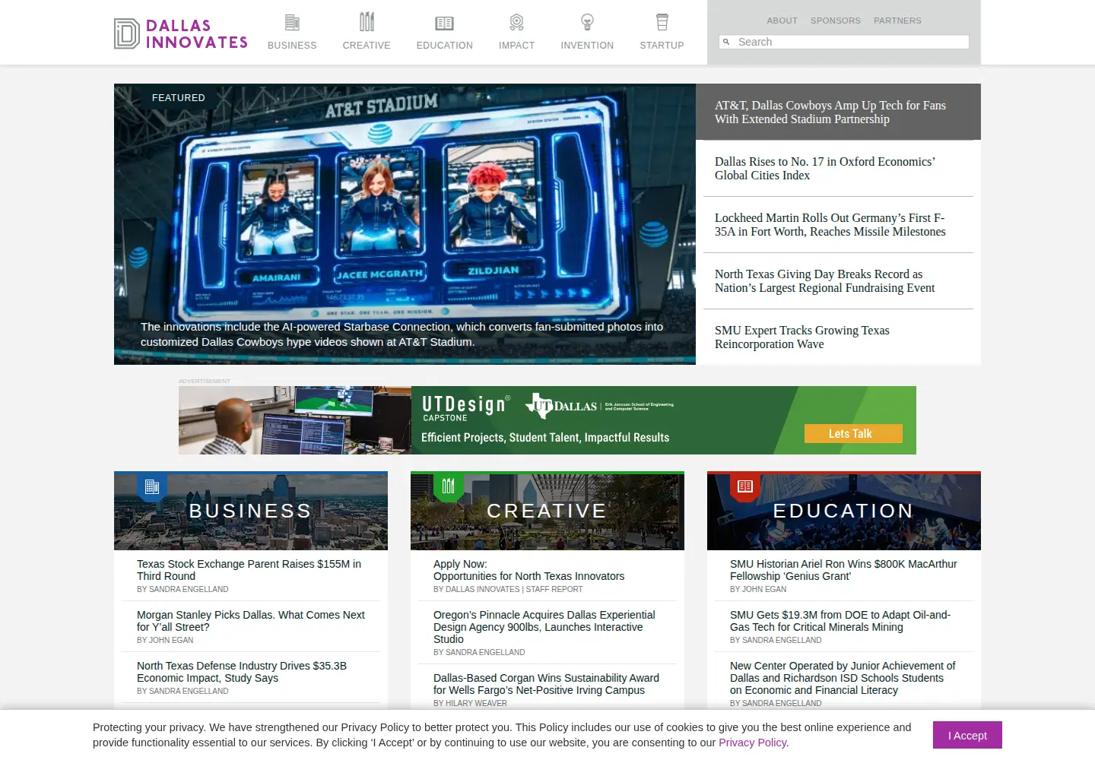Focus the Search input field

click(844, 42)
